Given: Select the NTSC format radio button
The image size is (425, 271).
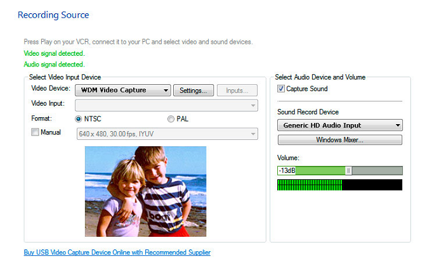Looking at the screenshot, I should click(x=79, y=118).
